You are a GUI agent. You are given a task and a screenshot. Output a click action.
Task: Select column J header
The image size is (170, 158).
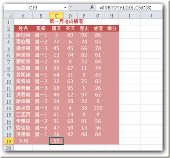click(151, 15)
